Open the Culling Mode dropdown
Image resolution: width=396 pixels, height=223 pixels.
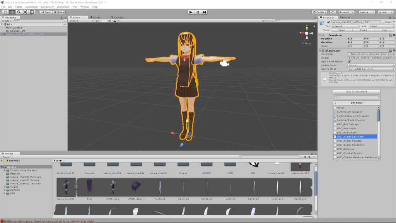371,69
